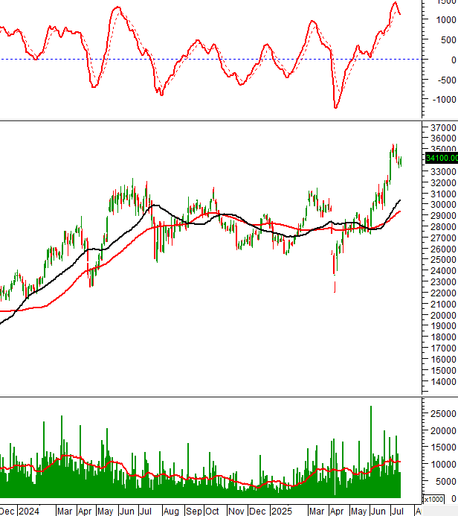Image resolution: width=458 pixels, height=516 pixels.
Task: Click the highest candlestick peak in July 2025
Action: (x=396, y=145)
